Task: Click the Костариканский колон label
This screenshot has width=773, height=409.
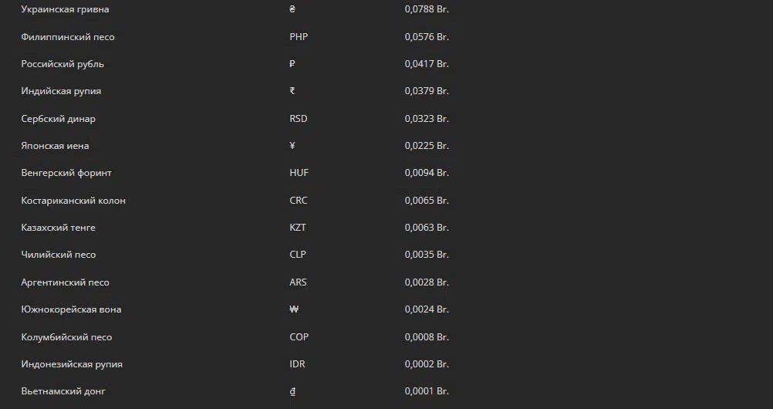Action: click(73, 201)
